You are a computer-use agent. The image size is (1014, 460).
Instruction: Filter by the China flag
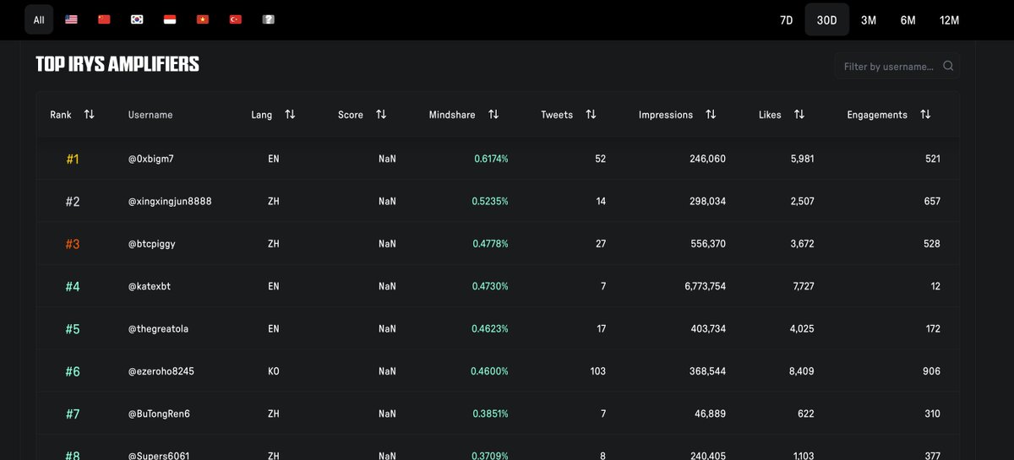[104, 19]
